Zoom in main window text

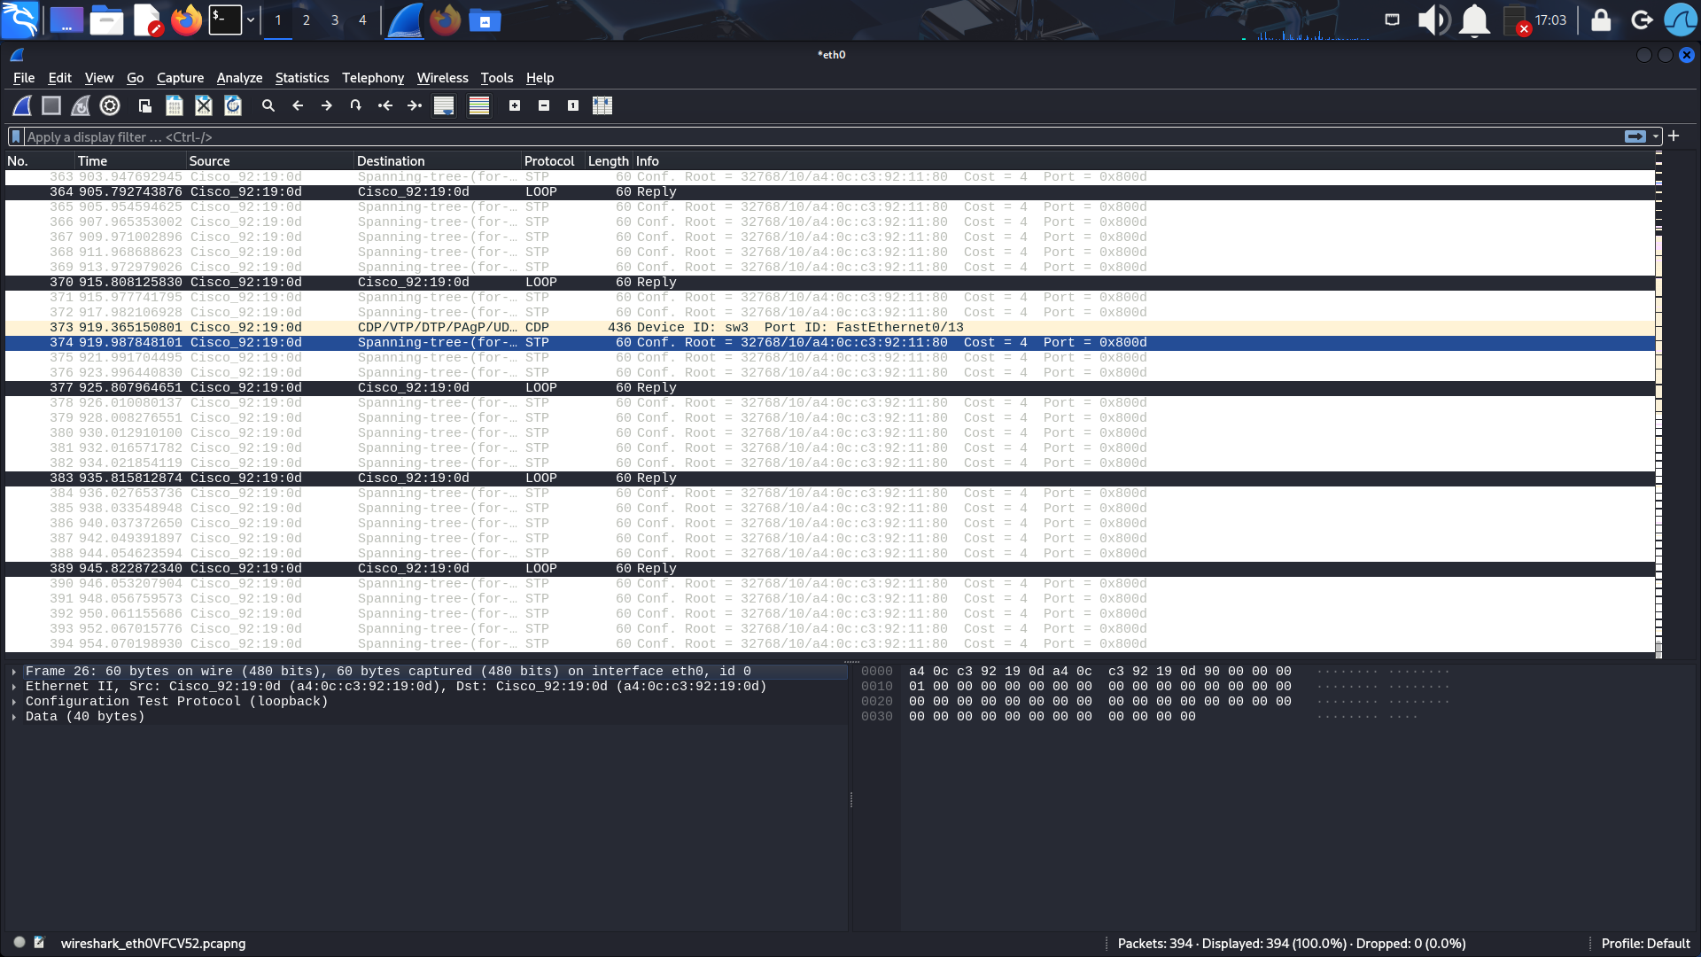pos(515,105)
